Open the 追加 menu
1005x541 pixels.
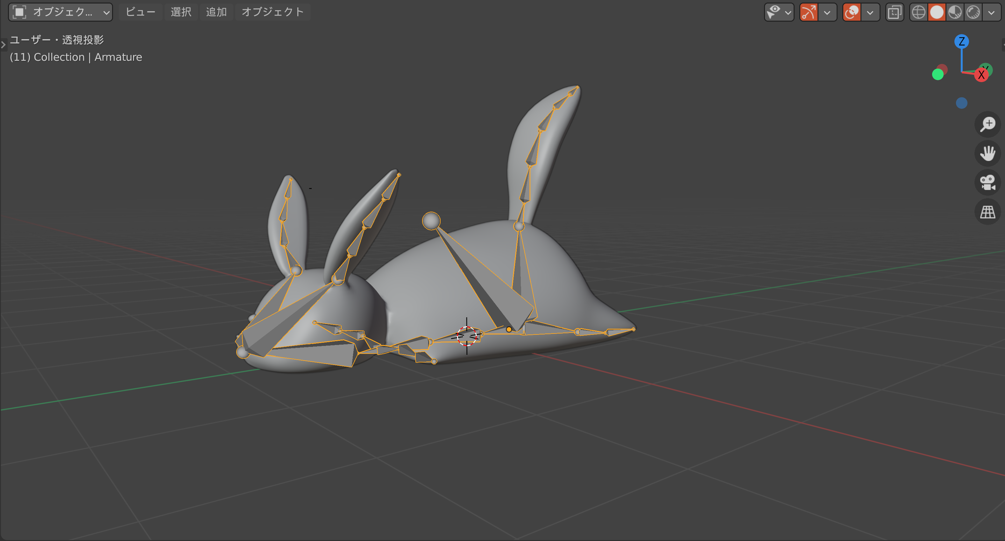[x=216, y=12]
